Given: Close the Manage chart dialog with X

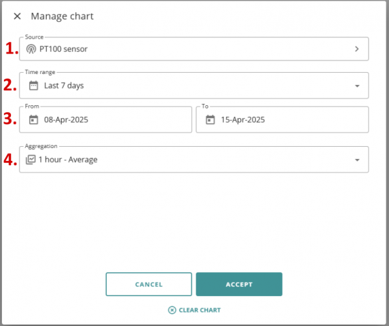Looking at the screenshot, I should coord(17,16).
